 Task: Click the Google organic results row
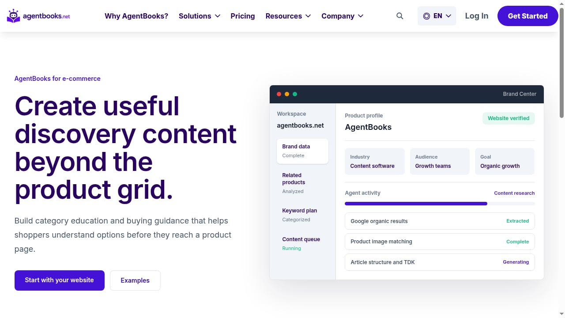point(440,221)
